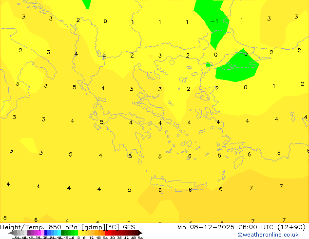309x239 pixels.
Task: Click the "-30" label on the color scale
Action: 45,238
